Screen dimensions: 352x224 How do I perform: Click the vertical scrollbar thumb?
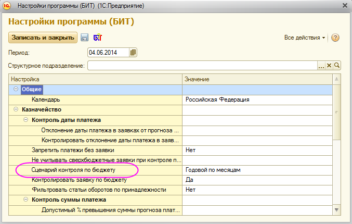336,112
